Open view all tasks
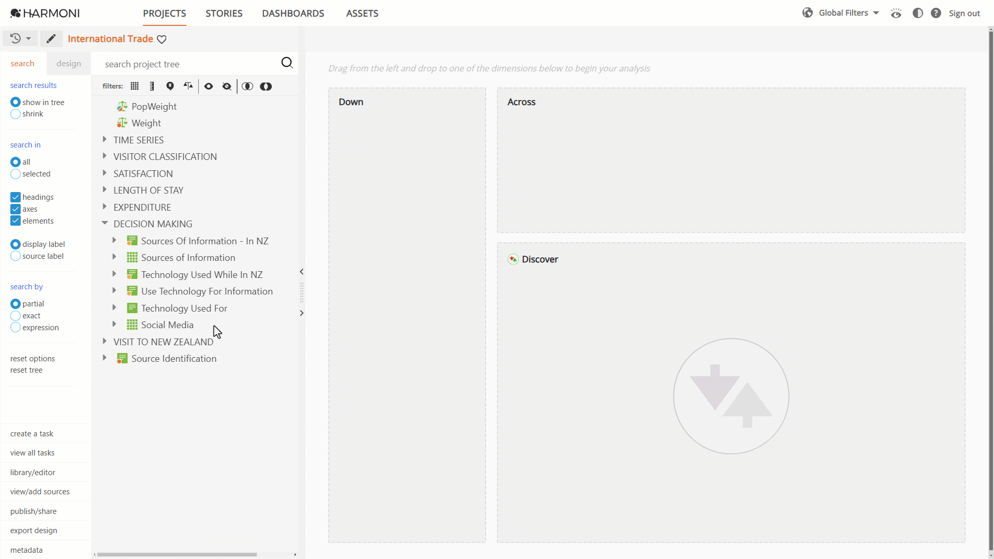The image size is (994, 559). [x=32, y=453]
